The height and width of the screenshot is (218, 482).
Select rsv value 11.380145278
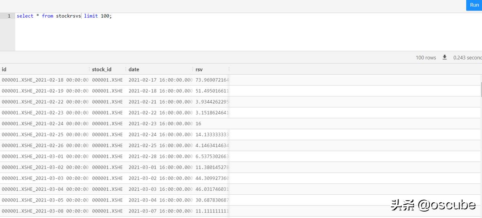(212, 167)
